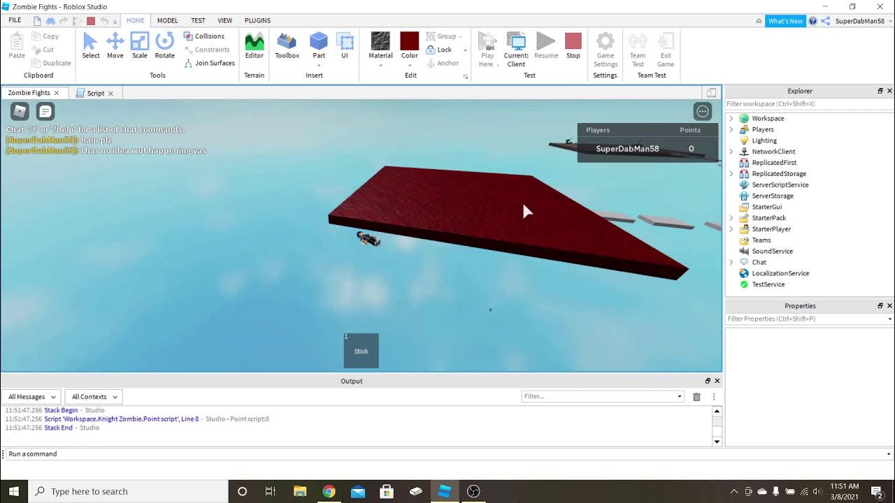Open the Lock dropdown arrow
The width and height of the screenshot is (895, 503).
point(465,50)
